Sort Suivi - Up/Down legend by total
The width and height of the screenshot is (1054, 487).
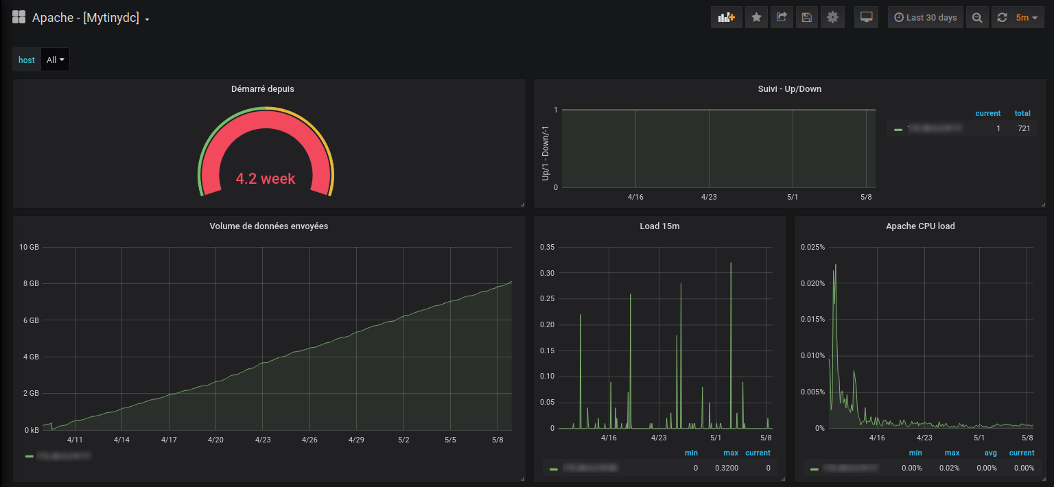(x=1022, y=113)
